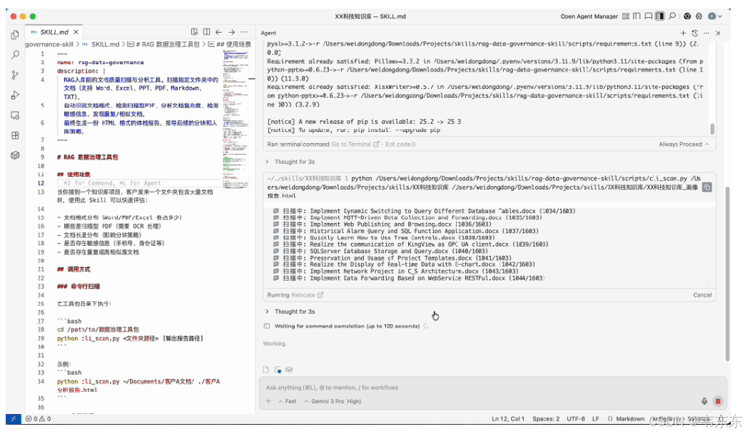Click '# RAG 数据治理工具包' breadcrumb

tap(163, 44)
